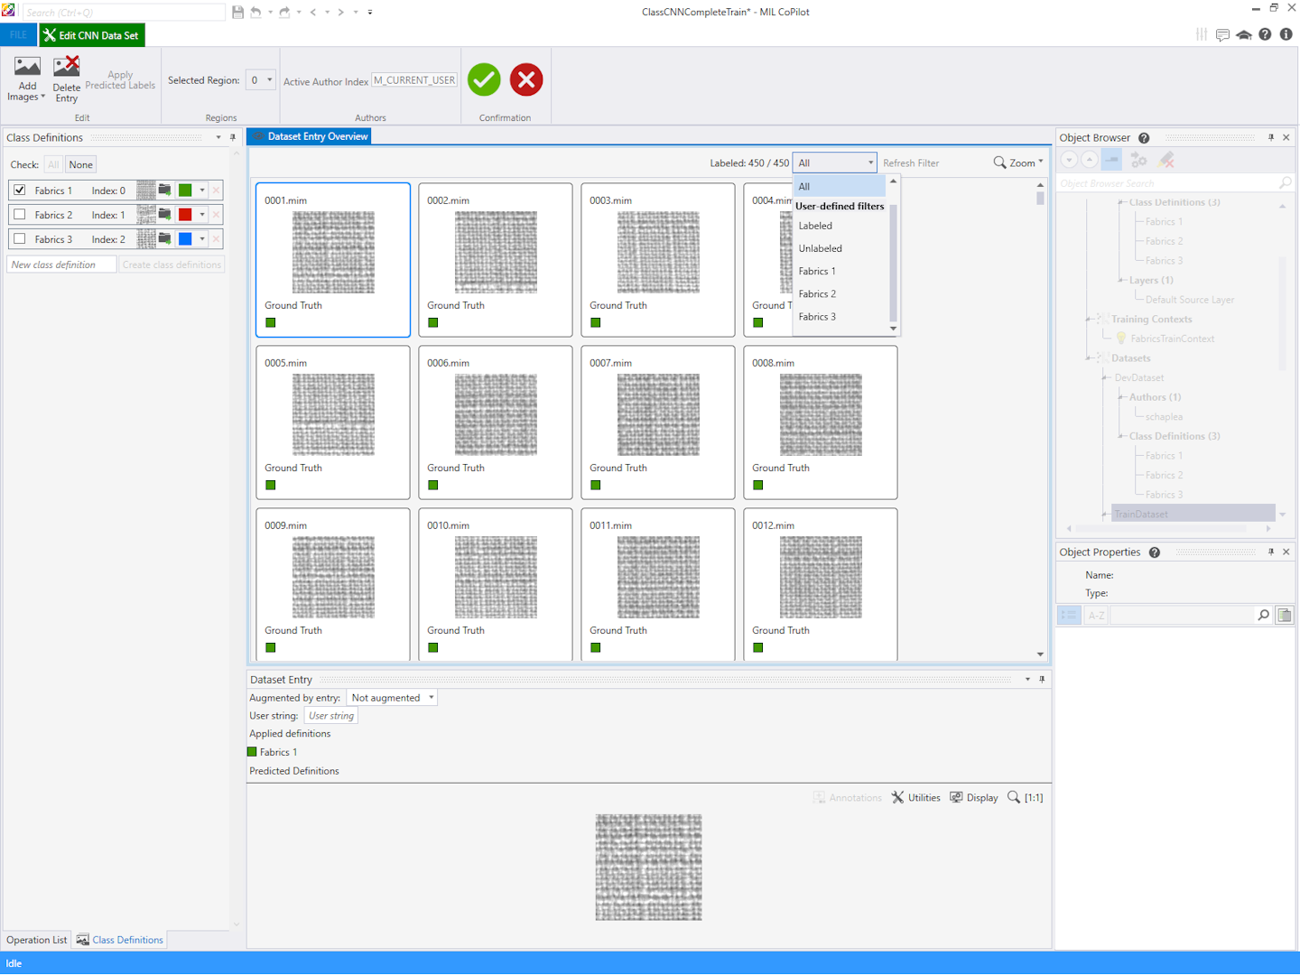
Task: Click the Fabrics 2 folder image icon
Action: pos(165,215)
